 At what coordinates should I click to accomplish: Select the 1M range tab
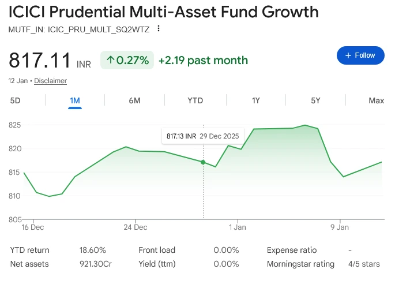tap(75, 100)
